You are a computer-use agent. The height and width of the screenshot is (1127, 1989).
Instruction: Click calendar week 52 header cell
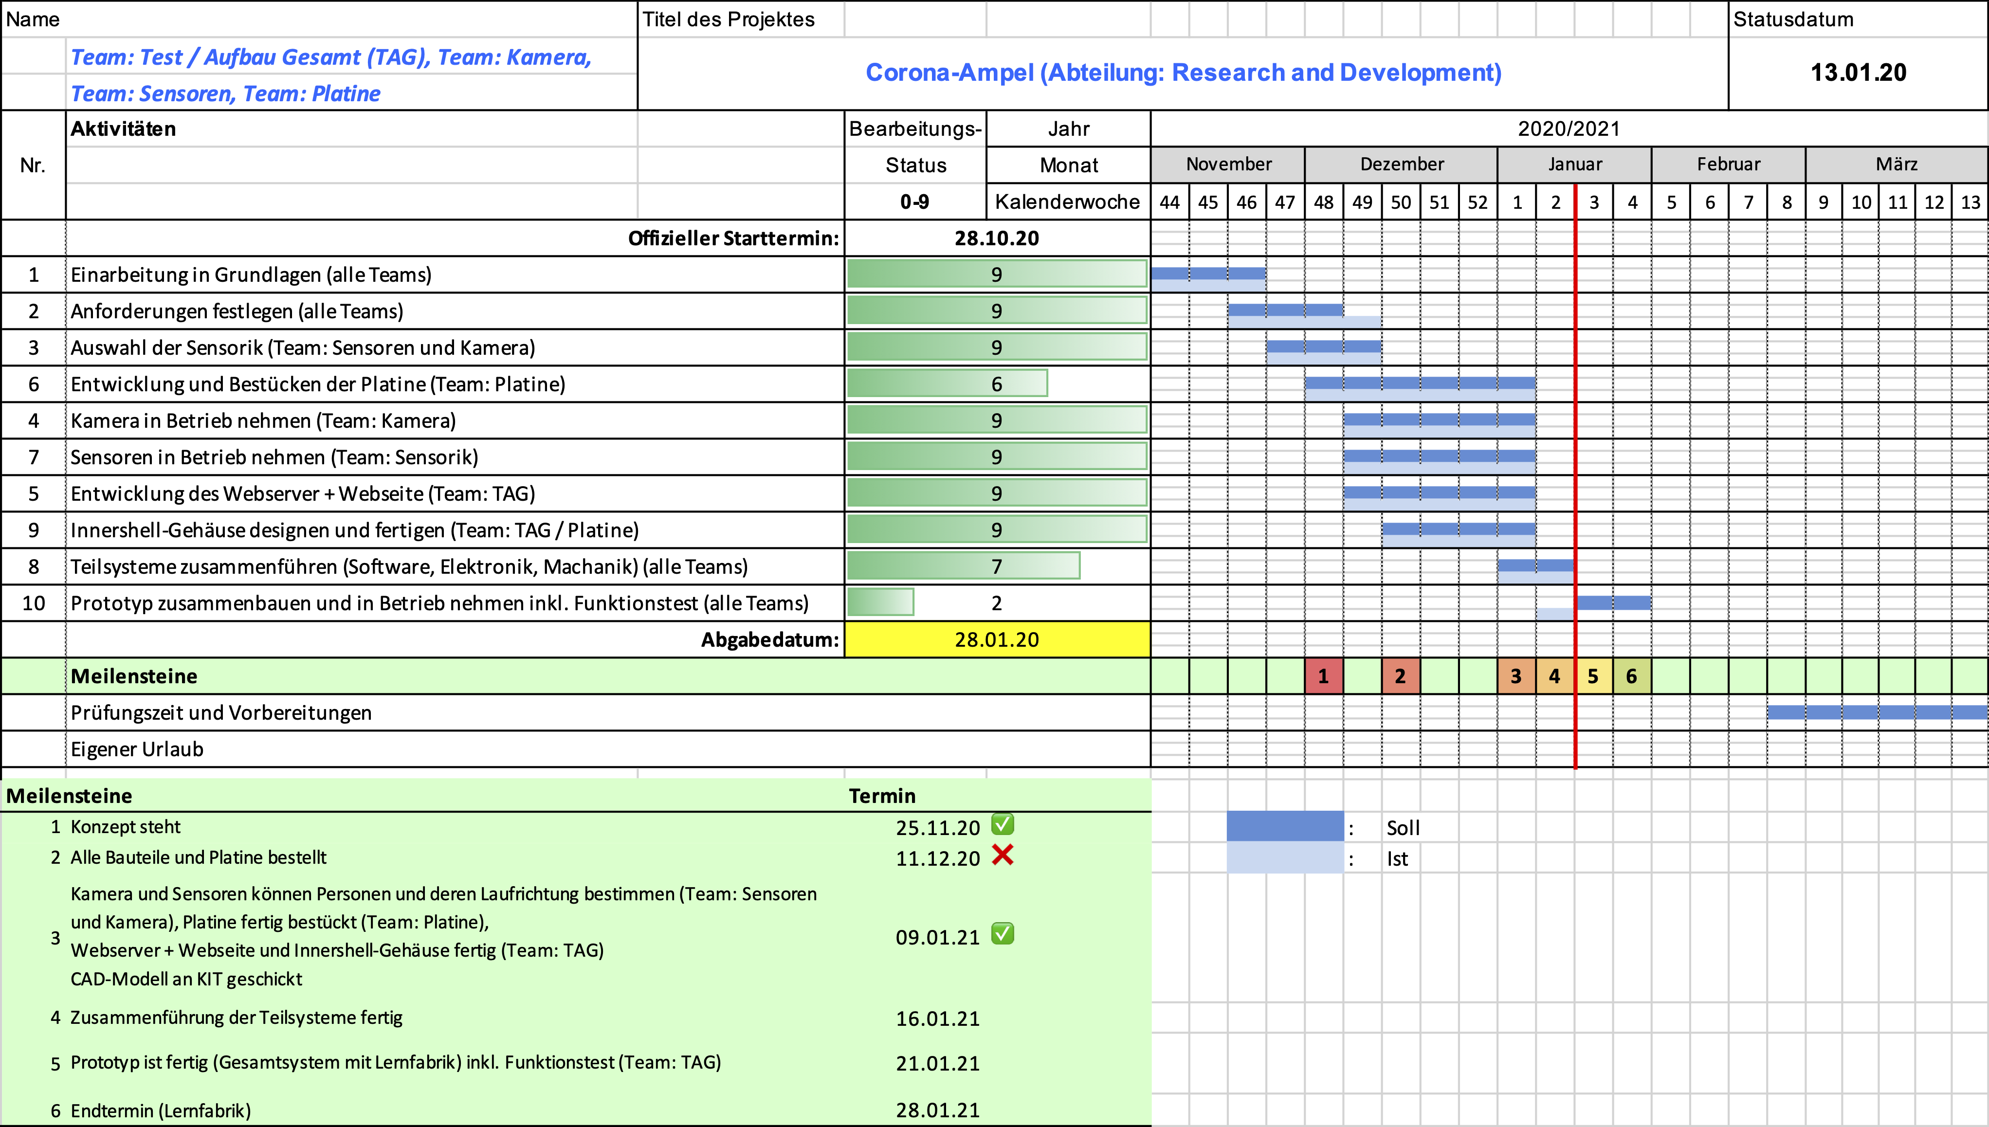[1478, 202]
